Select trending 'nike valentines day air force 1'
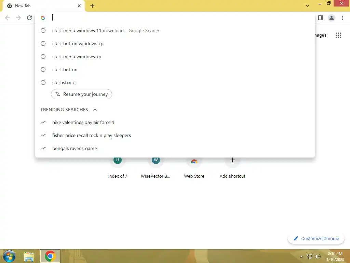Screen dimensions: 350x263 click(x=175, y=122)
